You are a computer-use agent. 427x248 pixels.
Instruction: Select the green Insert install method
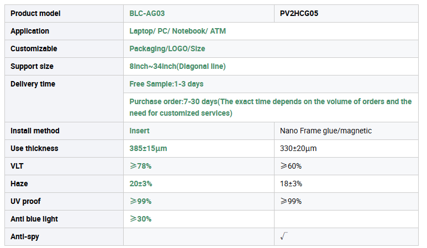139,131
